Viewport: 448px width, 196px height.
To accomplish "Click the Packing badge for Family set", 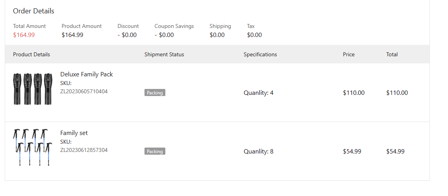I will (x=155, y=152).
